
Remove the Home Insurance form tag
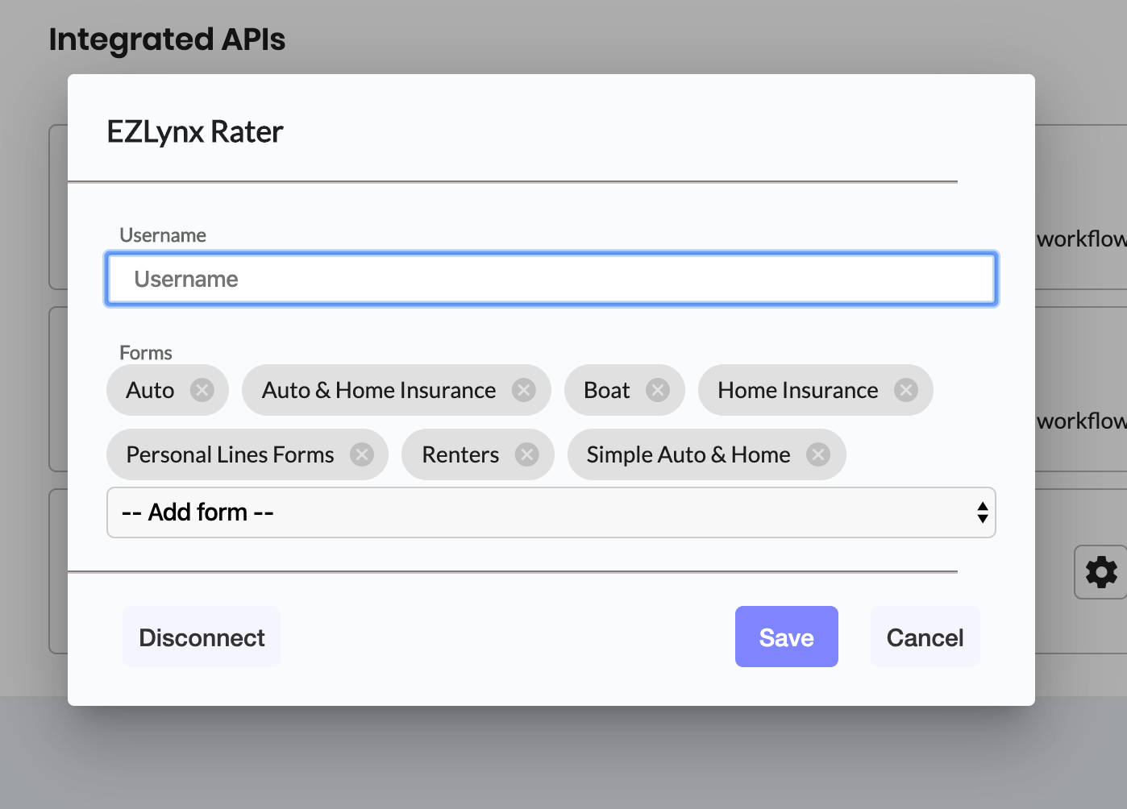[906, 390]
